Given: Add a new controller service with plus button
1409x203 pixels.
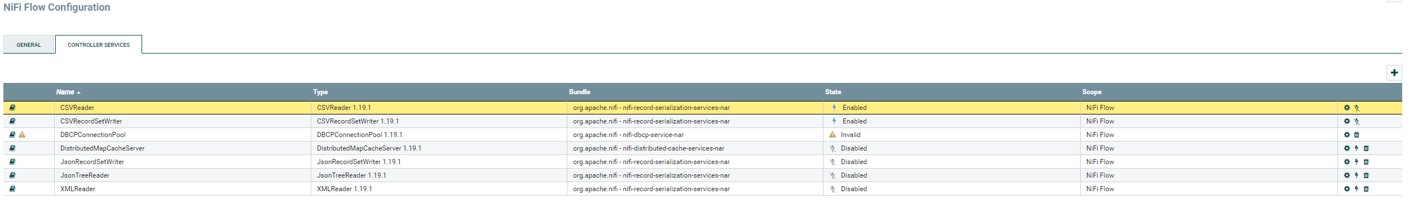Looking at the screenshot, I should [1394, 73].
